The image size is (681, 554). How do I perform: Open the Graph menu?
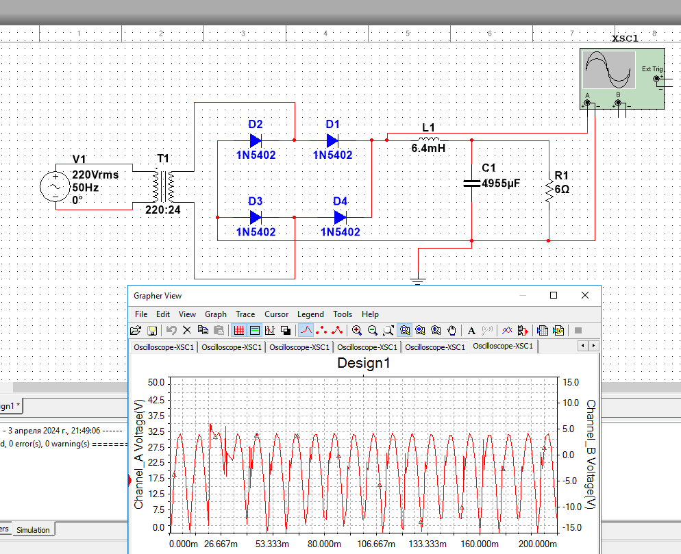(215, 314)
